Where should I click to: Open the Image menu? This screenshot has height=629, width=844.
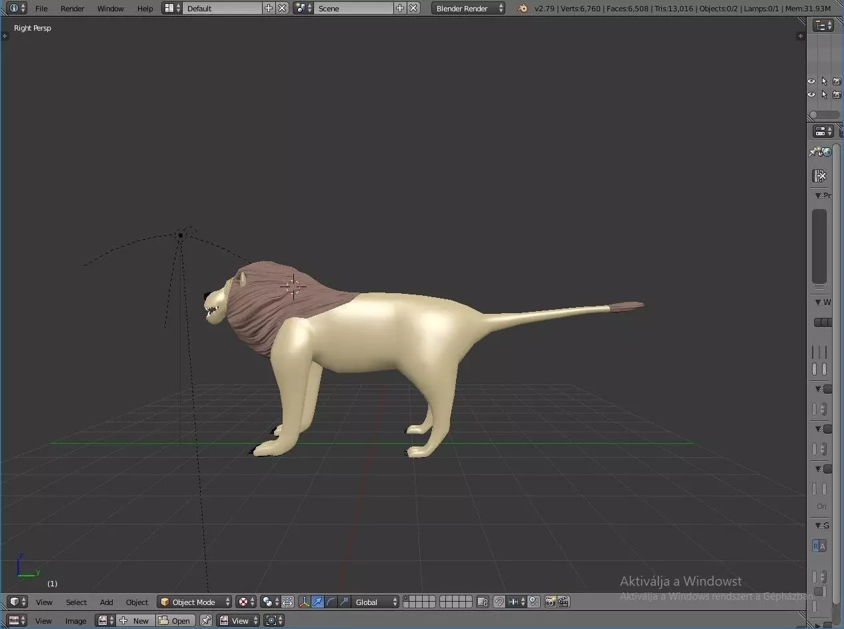click(75, 621)
